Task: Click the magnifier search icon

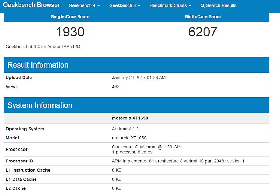Action: [x=203, y=6]
